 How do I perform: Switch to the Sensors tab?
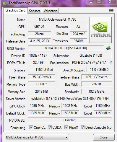click(x=35, y=11)
